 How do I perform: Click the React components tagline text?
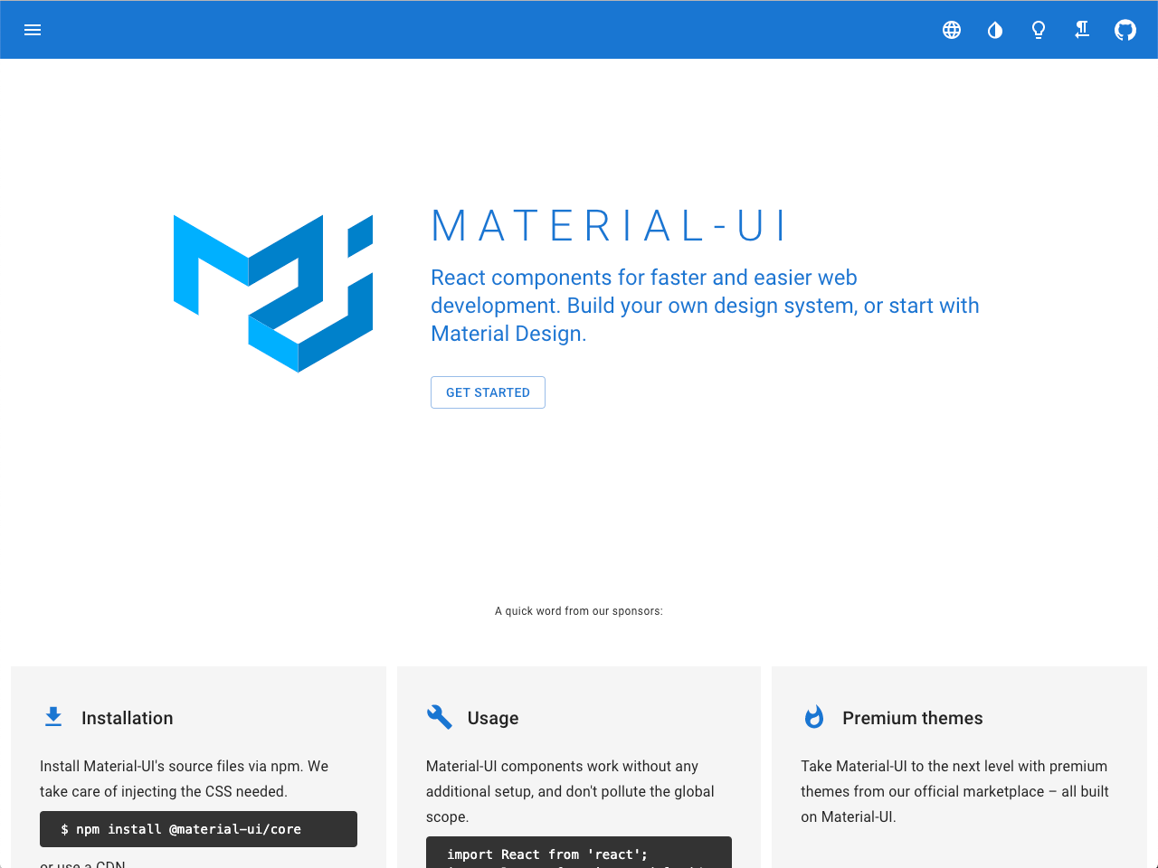705,305
